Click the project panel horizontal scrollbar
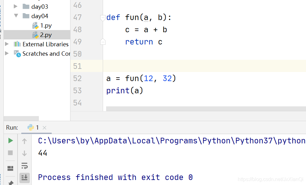306x185 pixels. pos(21,119)
